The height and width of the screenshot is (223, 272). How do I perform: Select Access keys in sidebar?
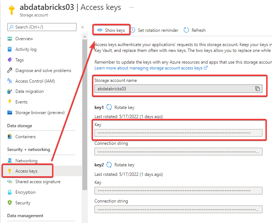[x=26, y=171]
